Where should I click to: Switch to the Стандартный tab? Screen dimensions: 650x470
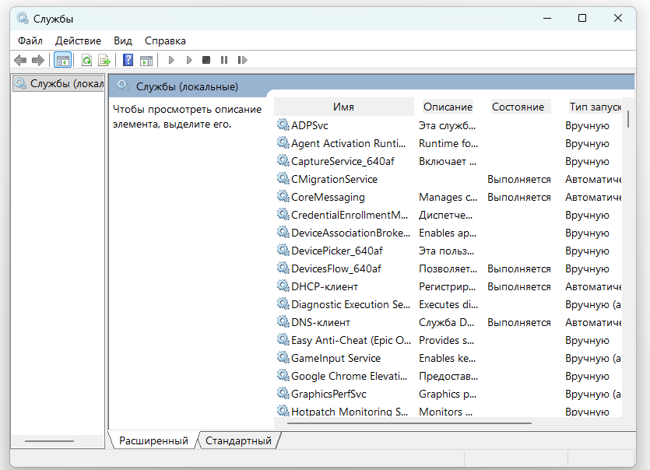(238, 440)
